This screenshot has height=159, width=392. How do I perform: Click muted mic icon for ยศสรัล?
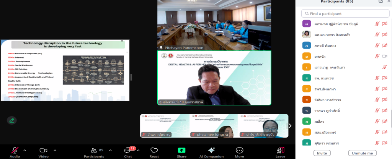tap(377, 56)
